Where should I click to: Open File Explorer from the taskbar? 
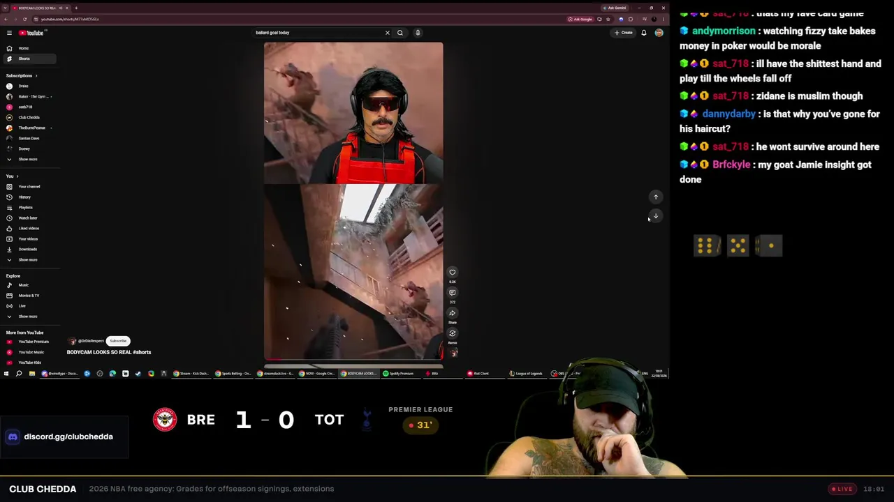31,374
